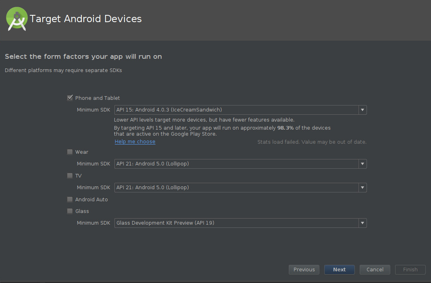Open the TV Minimum SDK dropdown arrow
This screenshot has width=431, height=283.
[363, 187]
